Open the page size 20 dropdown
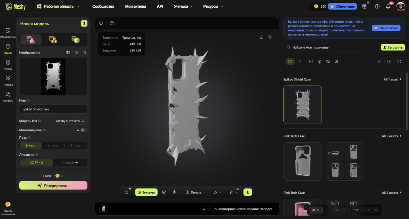The image size is (409, 219). pyautogui.click(x=315, y=210)
